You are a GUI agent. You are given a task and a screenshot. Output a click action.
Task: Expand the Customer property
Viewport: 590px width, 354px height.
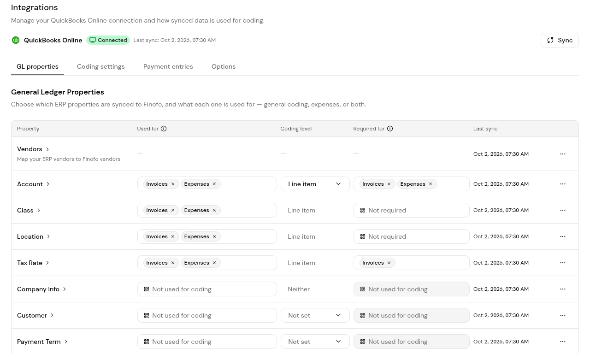pos(35,315)
